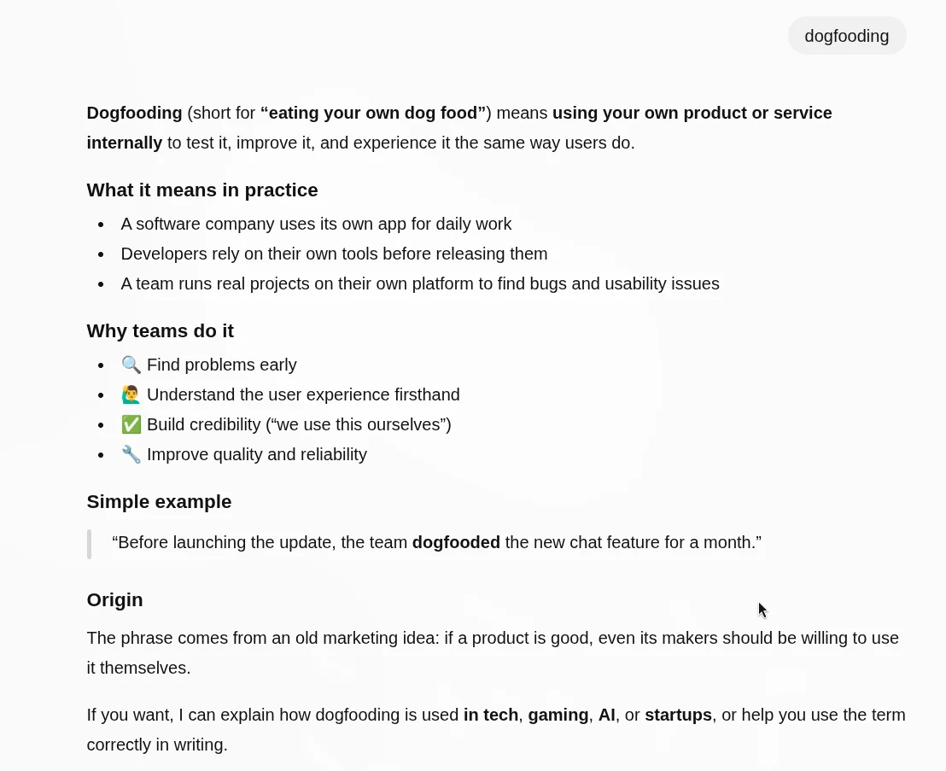Click the bold word "dogfooded" in the quote
Image resolution: width=946 pixels, height=771 pixels.
click(456, 542)
